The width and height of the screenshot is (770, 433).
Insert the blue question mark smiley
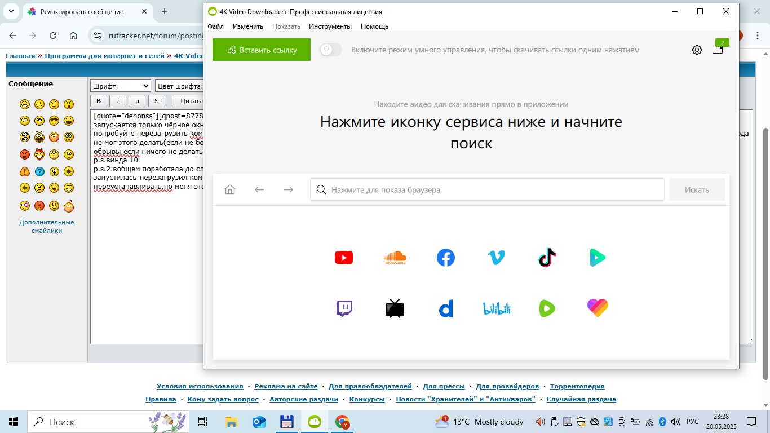39,171
